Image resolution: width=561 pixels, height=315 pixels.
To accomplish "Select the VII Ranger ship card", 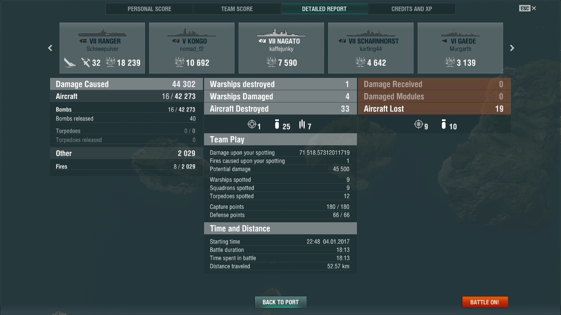I will click(102, 48).
